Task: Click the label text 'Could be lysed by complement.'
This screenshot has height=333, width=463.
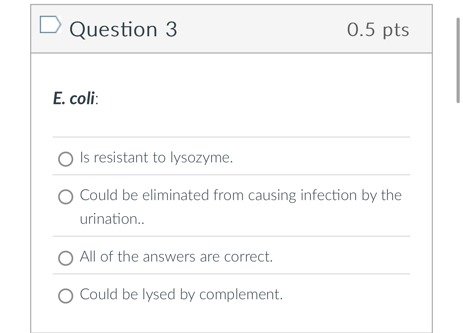Action: pyautogui.click(x=181, y=295)
